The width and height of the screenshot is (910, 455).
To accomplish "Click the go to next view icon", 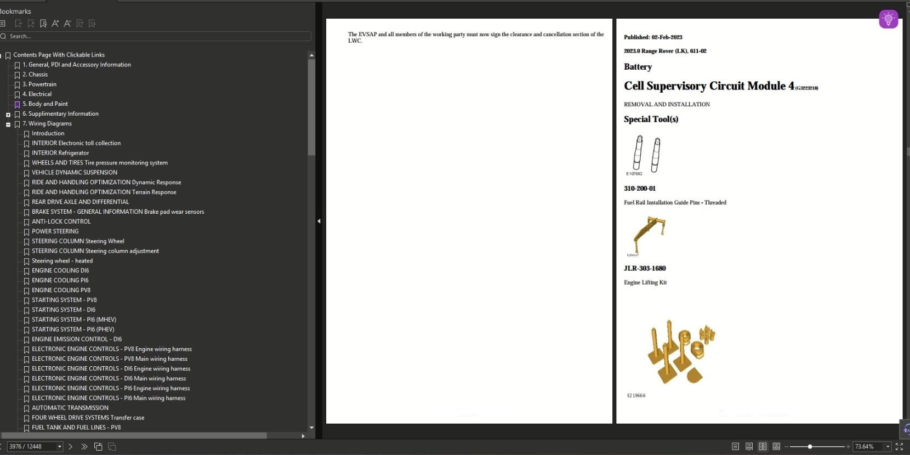I will 112,447.
